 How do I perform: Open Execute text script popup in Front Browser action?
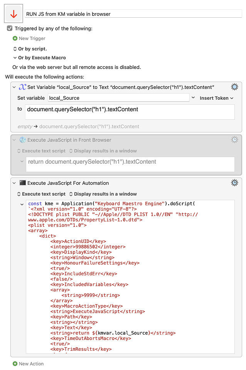click(x=42, y=151)
